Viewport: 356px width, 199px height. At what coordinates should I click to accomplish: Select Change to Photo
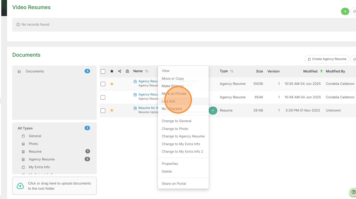click(x=183, y=129)
